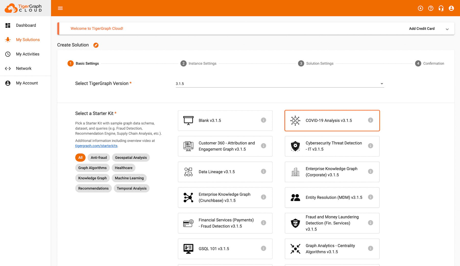Jump to step 2 Instance Settings
This screenshot has height=266, width=460.
[x=199, y=63]
